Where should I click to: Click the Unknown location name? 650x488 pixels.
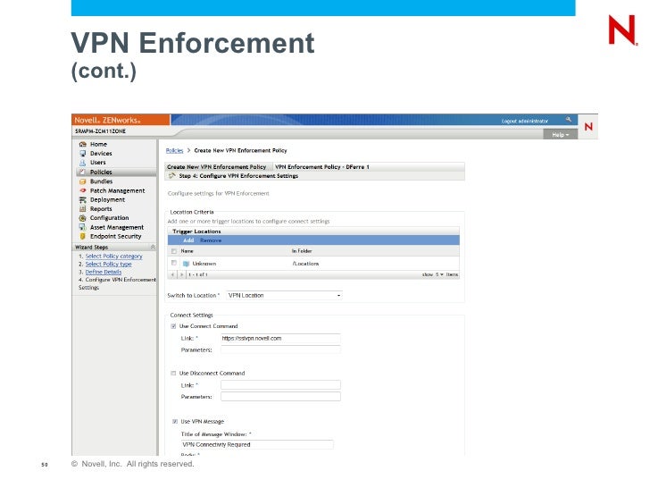click(204, 264)
